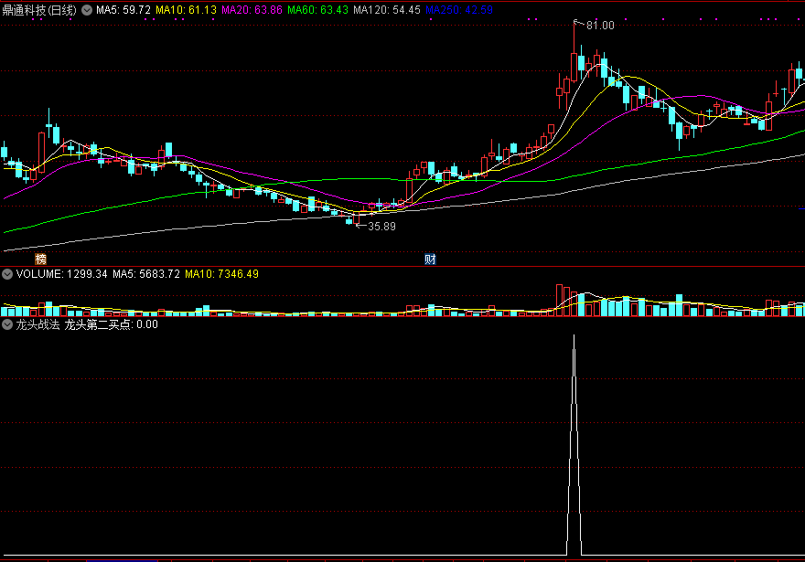
Task: Click the 财 marker icon on chart
Action: click(430, 259)
